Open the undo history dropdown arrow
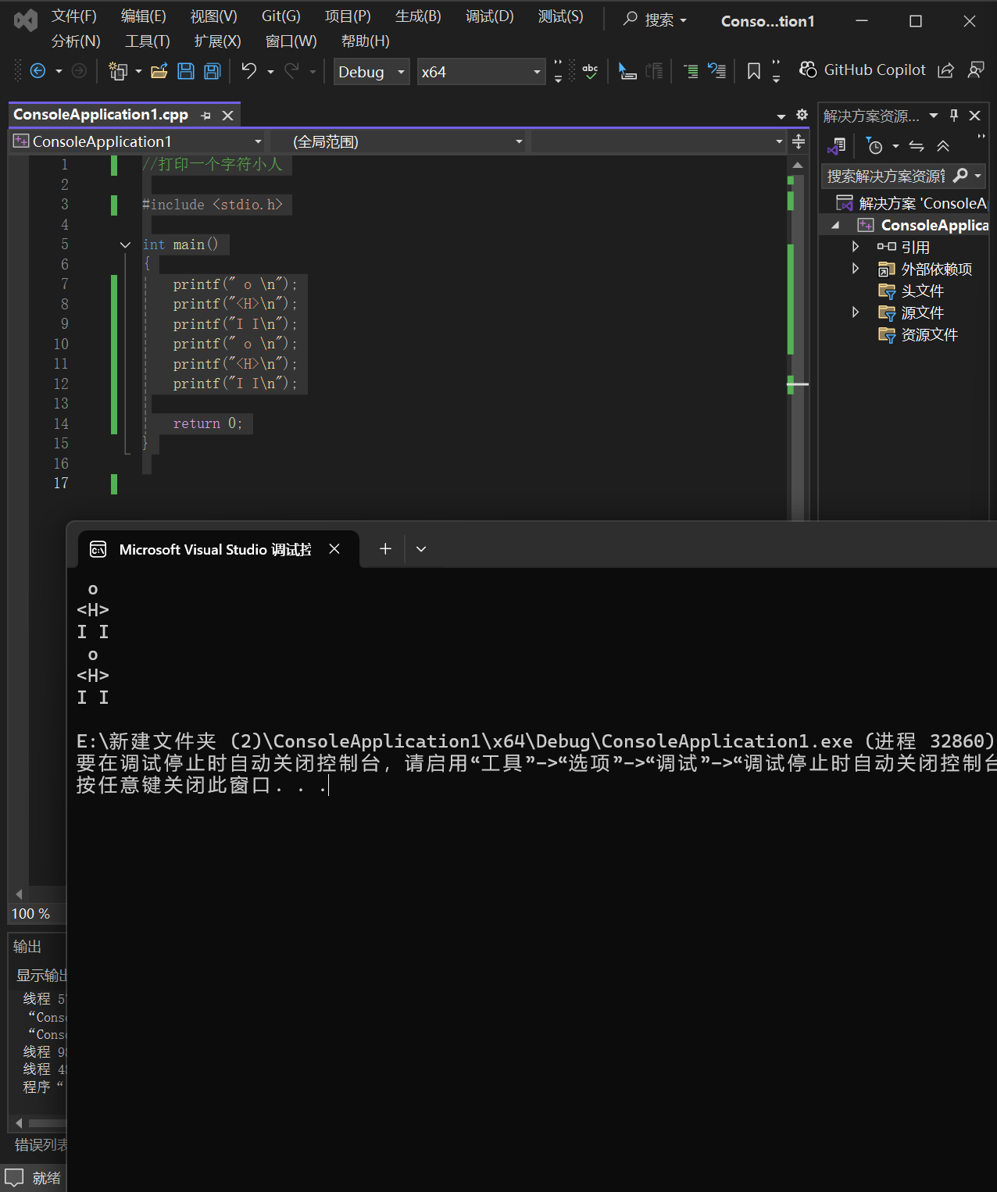Screen dimensions: 997x1192 [270, 72]
